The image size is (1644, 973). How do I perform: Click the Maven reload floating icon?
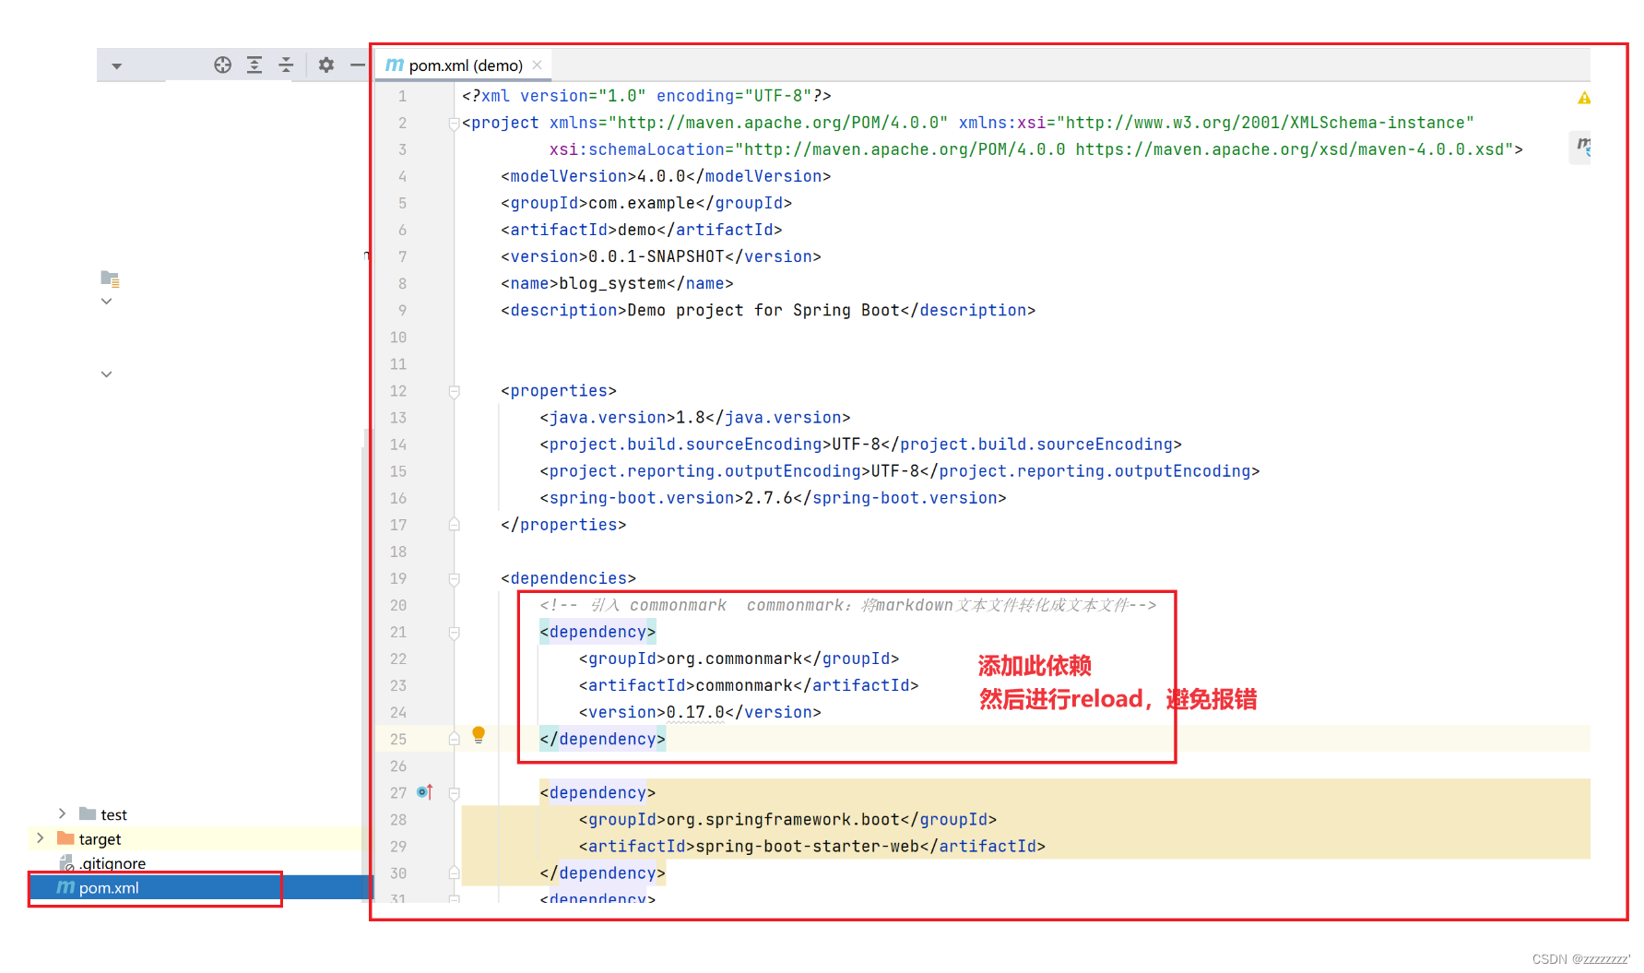(1581, 146)
